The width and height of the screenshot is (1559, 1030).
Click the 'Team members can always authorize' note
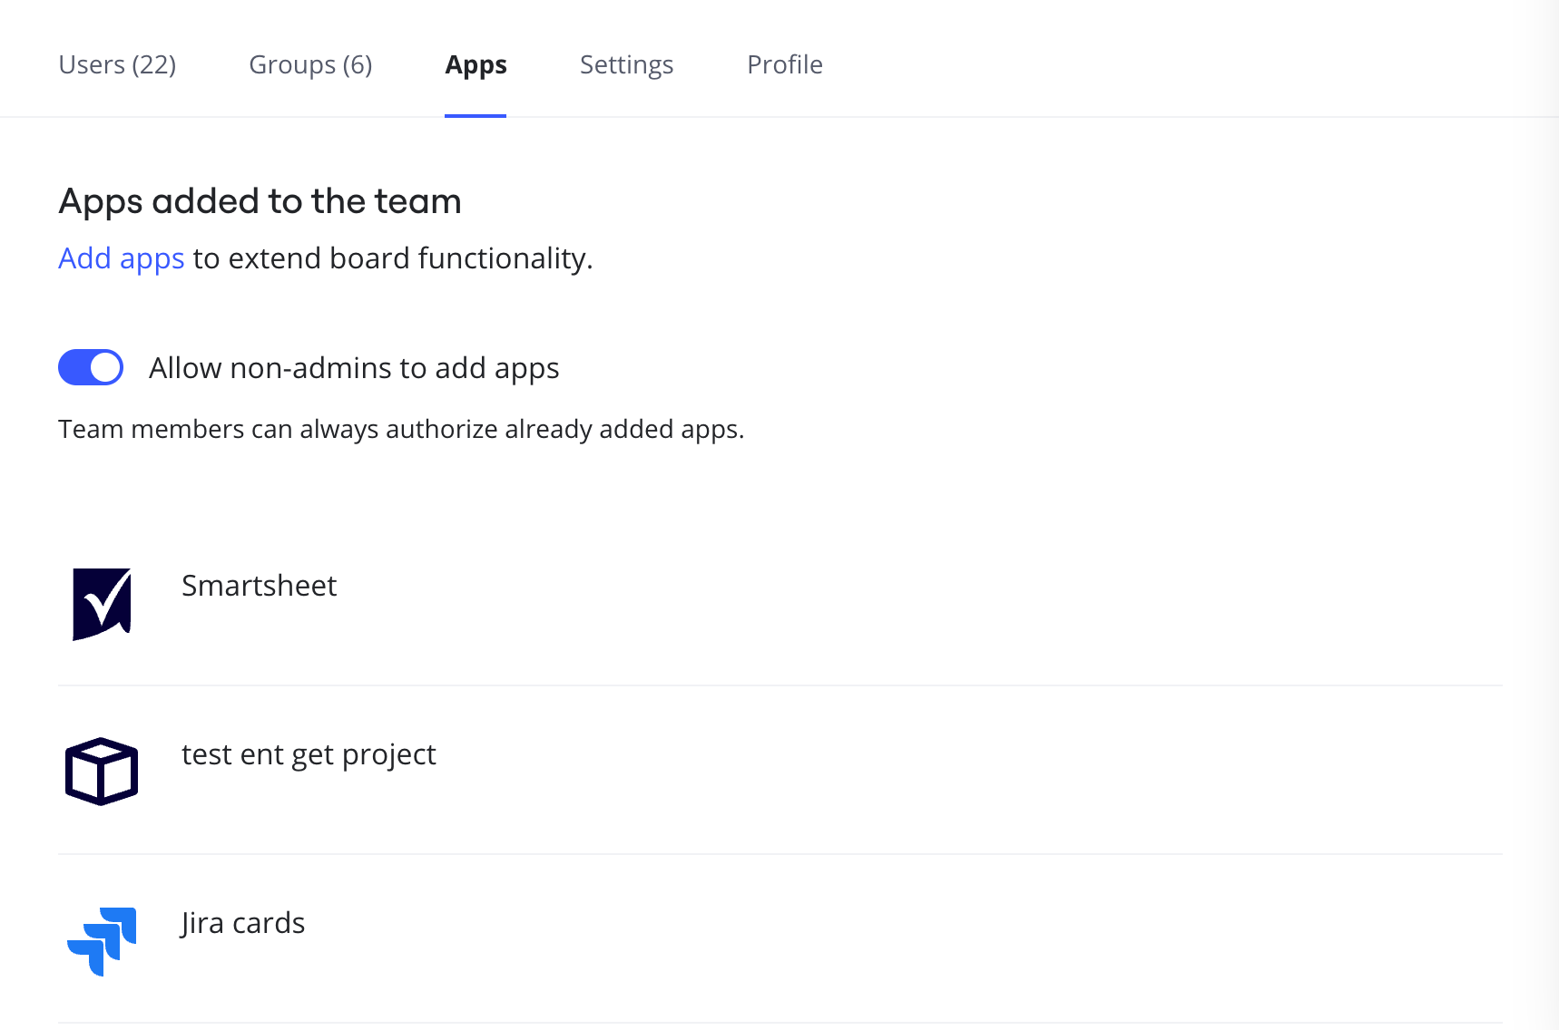click(x=401, y=429)
